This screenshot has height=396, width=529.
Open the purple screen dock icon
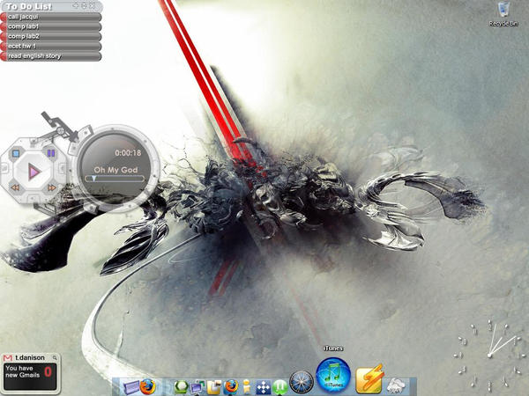click(130, 386)
